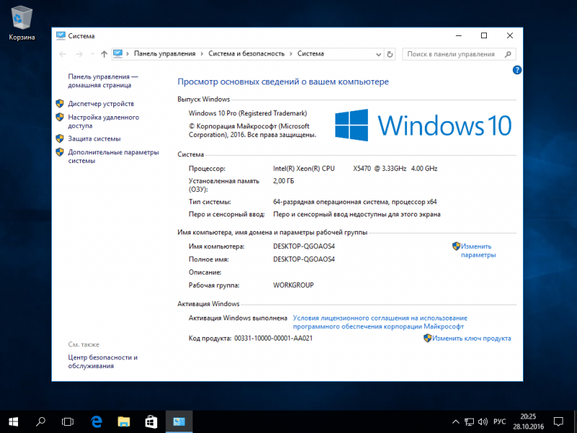Expand the address bar history dropdown
The height and width of the screenshot is (433, 577).
pyautogui.click(x=378, y=54)
